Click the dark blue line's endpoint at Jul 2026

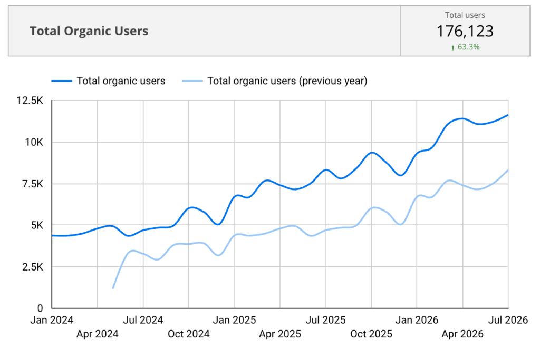(508, 116)
